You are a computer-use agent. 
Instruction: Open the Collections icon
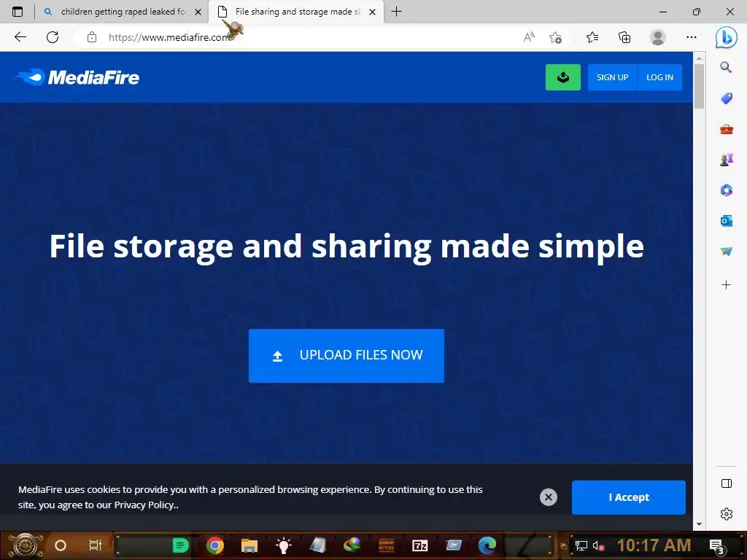point(624,37)
